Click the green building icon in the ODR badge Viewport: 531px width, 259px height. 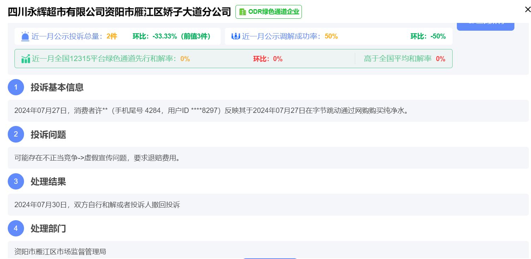pyautogui.click(x=243, y=12)
